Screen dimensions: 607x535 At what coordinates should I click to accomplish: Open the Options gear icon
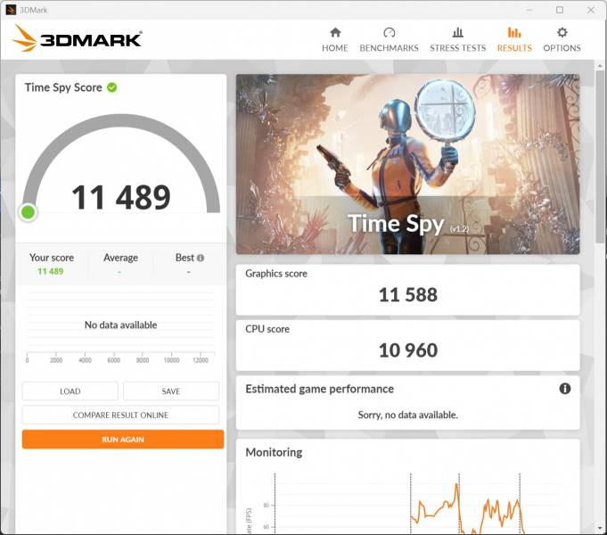[x=562, y=32]
